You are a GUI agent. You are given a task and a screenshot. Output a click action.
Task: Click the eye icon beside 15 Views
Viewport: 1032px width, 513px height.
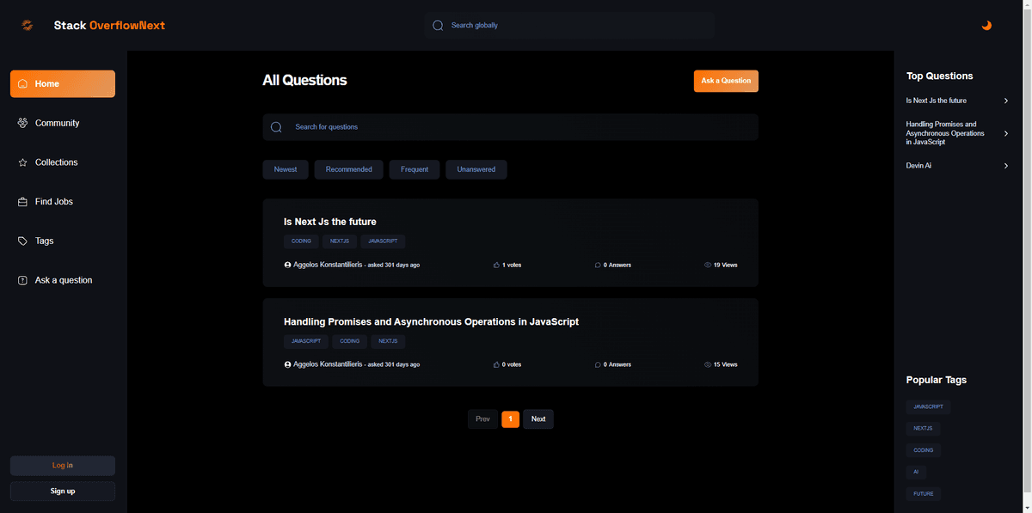coord(708,364)
